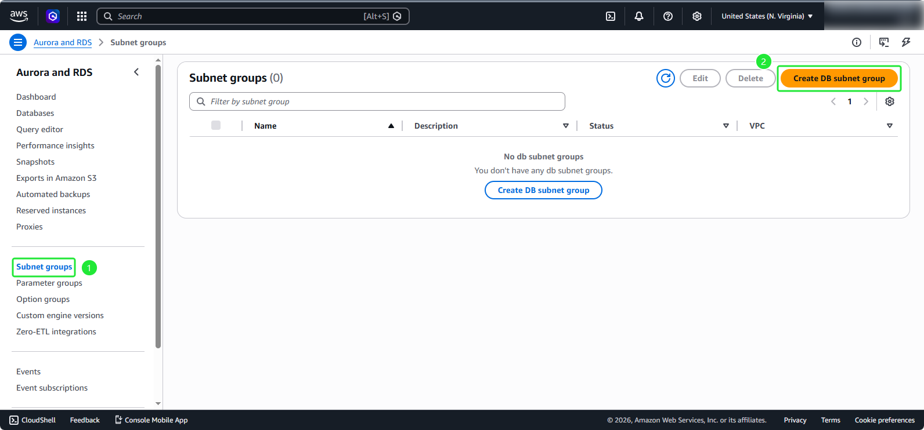This screenshot has height=430, width=924.
Task: Open Reserved instances in sidebar
Action: [51, 210]
